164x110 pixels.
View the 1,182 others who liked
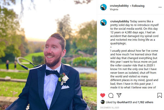coord(146,102)
